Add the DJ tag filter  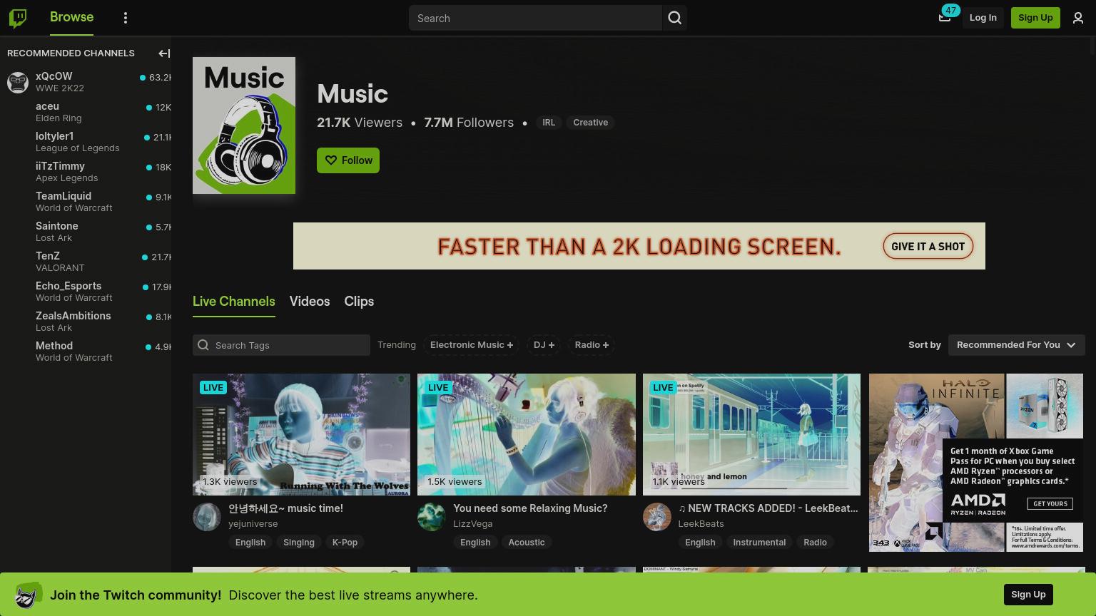point(544,345)
